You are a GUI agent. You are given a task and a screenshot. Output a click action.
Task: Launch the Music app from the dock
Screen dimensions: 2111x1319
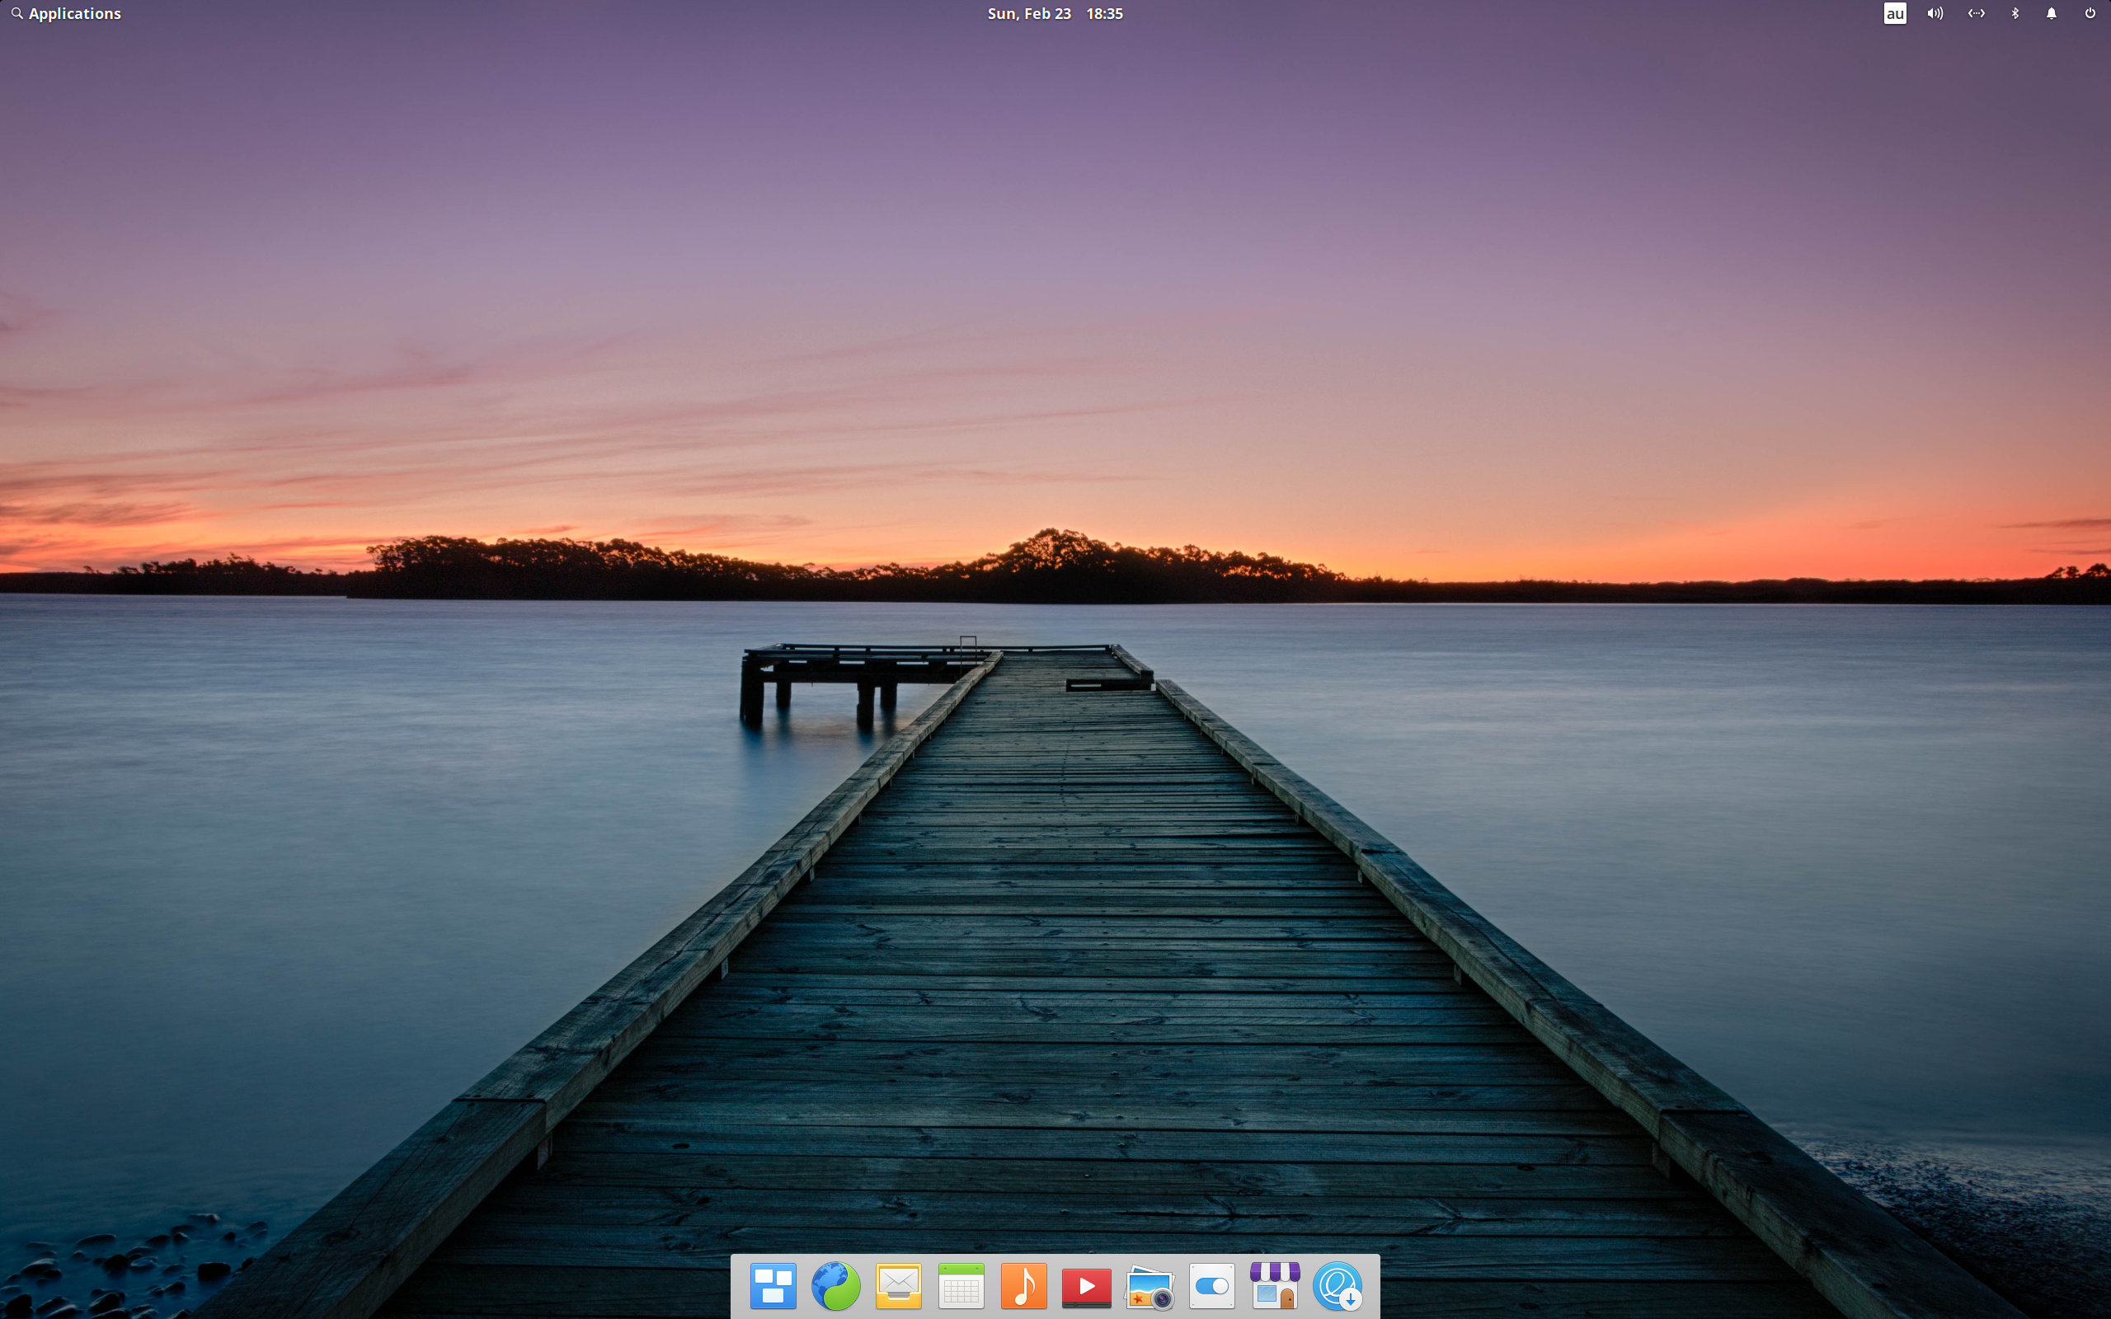click(x=1024, y=1286)
